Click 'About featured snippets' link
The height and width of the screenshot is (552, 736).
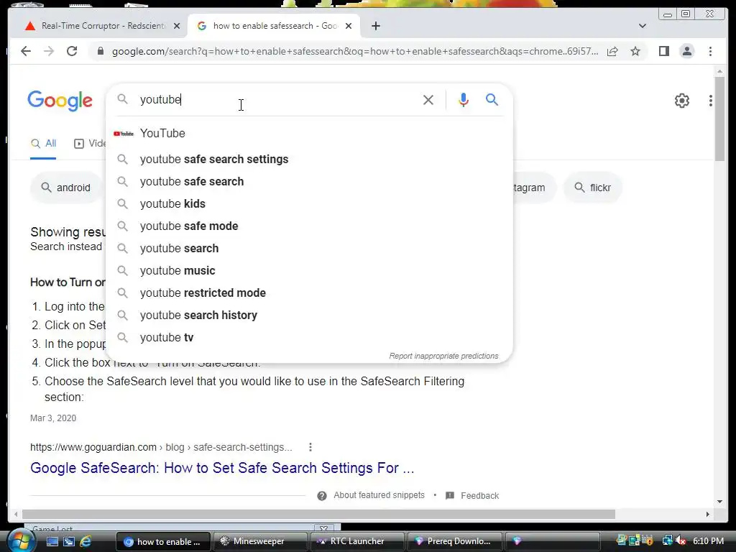click(379, 495)
